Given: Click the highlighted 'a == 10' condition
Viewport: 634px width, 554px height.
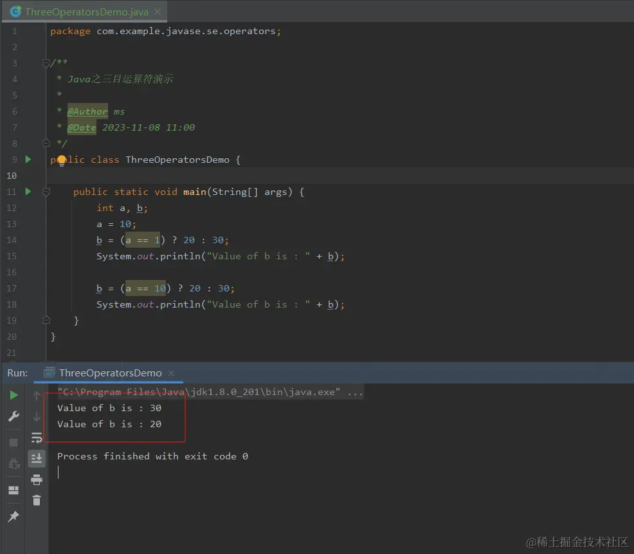Looking at the screenshot, I should point(145,288).
